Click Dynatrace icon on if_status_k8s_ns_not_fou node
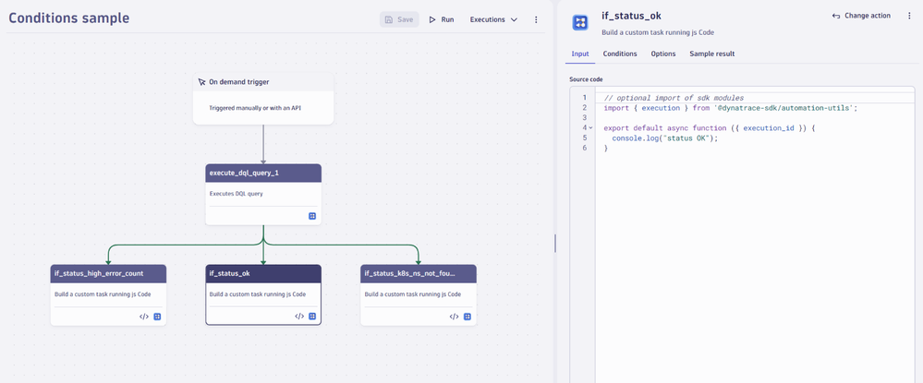923x383 pixels. pos(468,317)
